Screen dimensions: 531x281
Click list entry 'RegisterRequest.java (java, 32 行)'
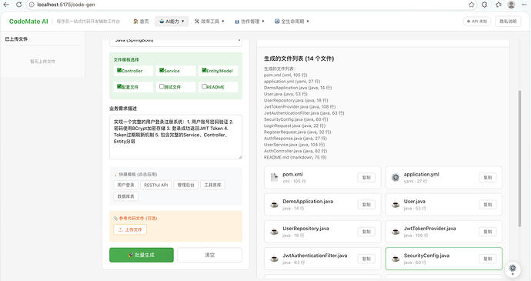(297, 132)
